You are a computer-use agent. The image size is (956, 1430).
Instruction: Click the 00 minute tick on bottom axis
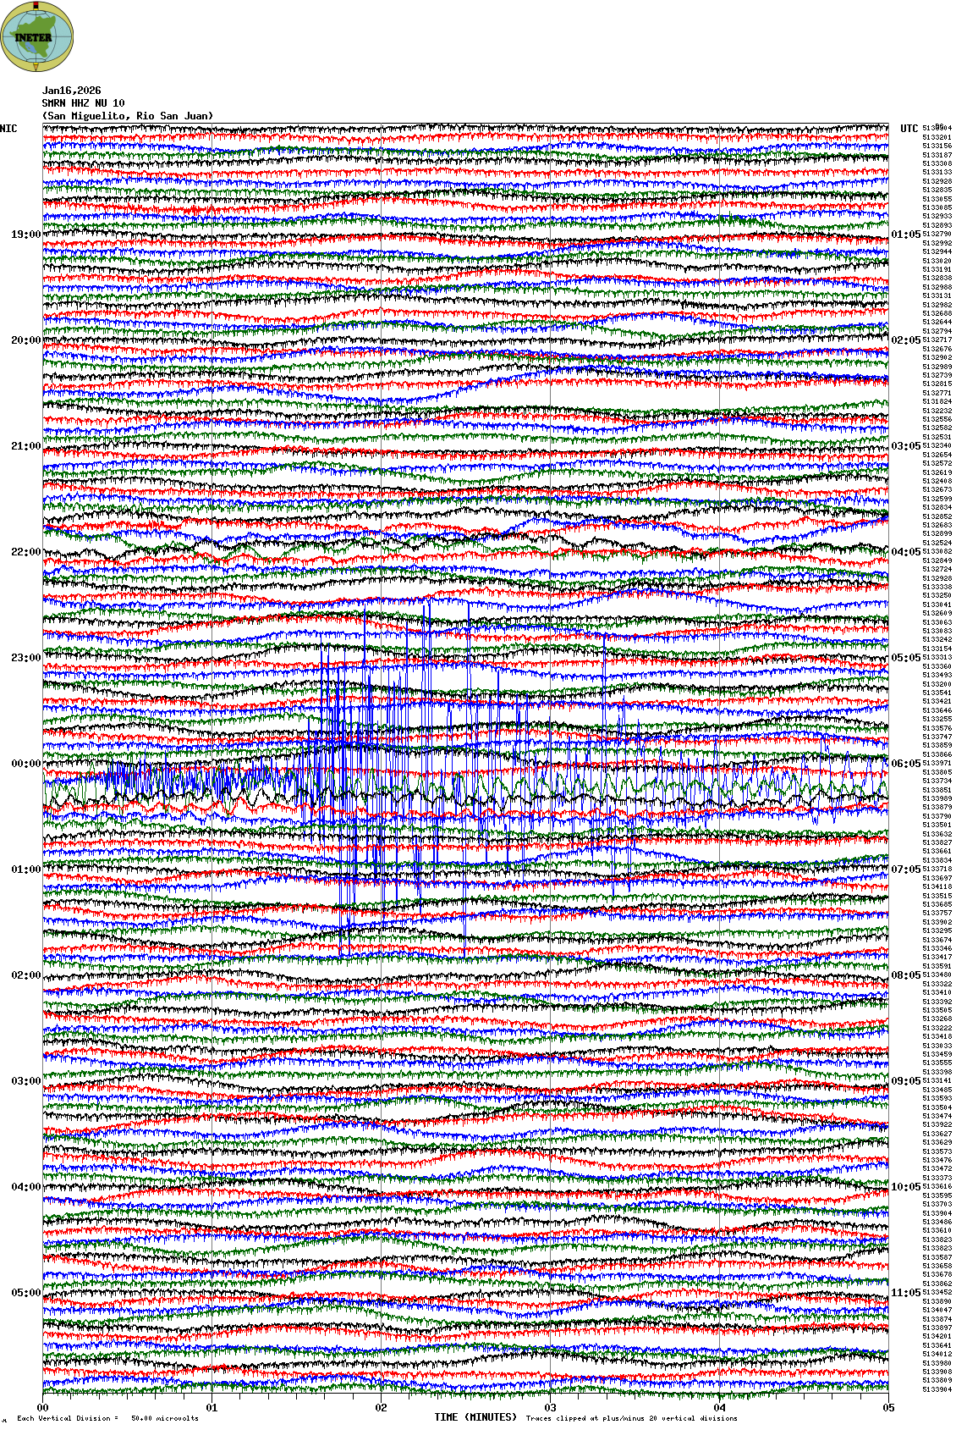click(43, 1408)
